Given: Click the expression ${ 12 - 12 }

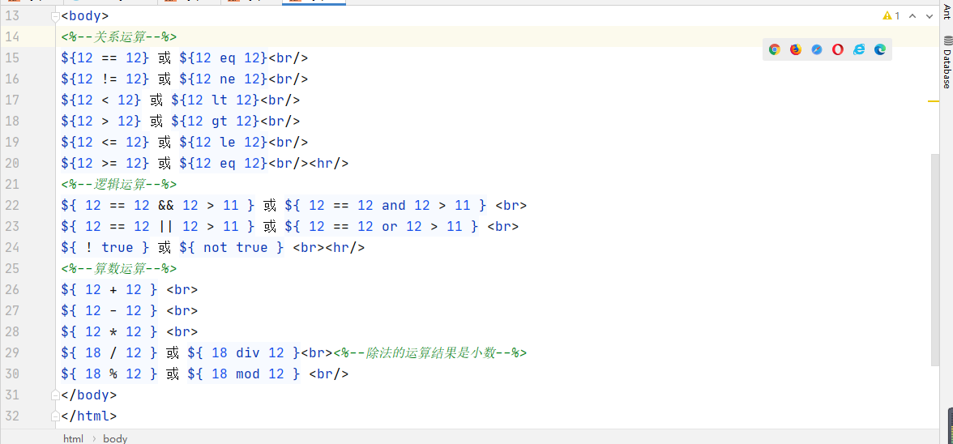Looking at the screenshot, I should pos(109,311).
